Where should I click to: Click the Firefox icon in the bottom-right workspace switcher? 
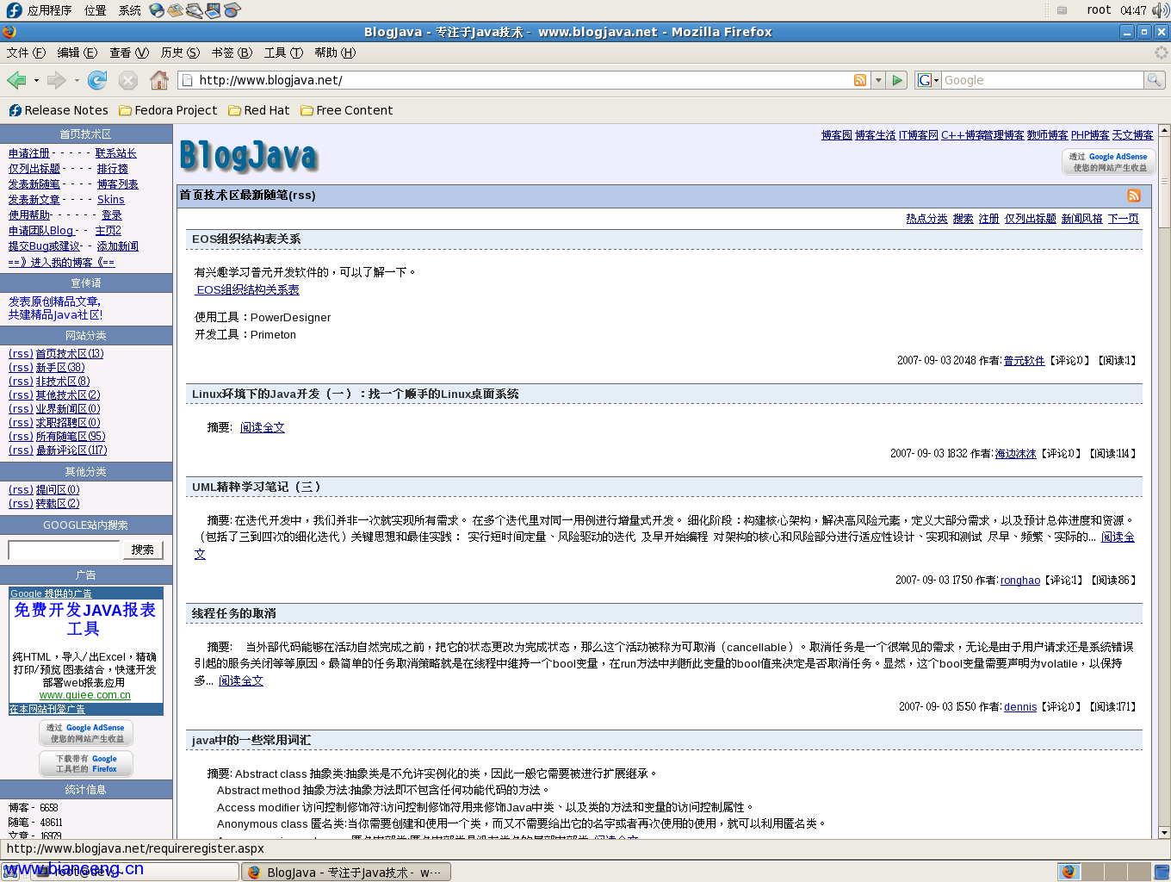[1069, 872]
